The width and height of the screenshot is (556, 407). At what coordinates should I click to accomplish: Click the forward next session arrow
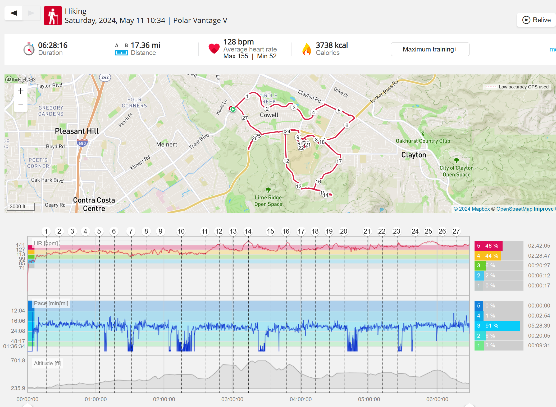point(31,13)
